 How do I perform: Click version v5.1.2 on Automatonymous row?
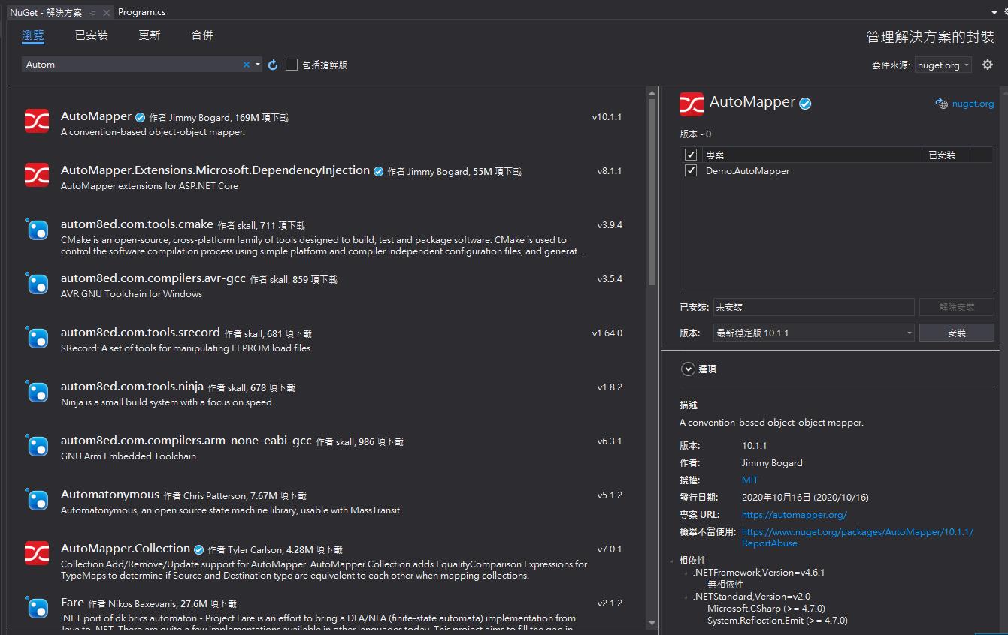point(610,495)
